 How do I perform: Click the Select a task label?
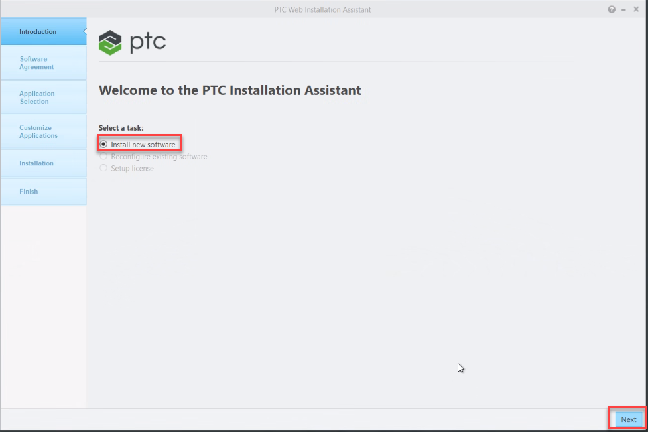pyautogui.click(x=119, y=127)
